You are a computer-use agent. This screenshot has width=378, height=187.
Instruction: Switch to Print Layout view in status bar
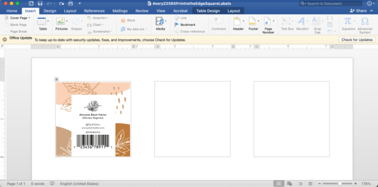point(278,183)
